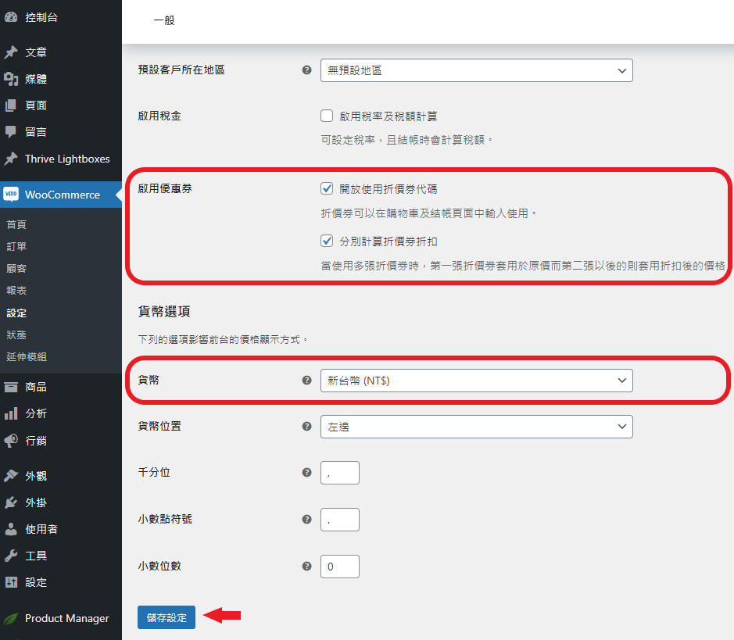Go to WooCommerce 報表 submenu
734x640 pixels.
coord(16,291)
